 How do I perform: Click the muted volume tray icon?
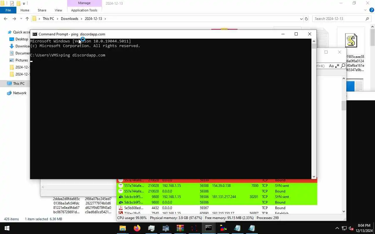click(x=351, y=228)
